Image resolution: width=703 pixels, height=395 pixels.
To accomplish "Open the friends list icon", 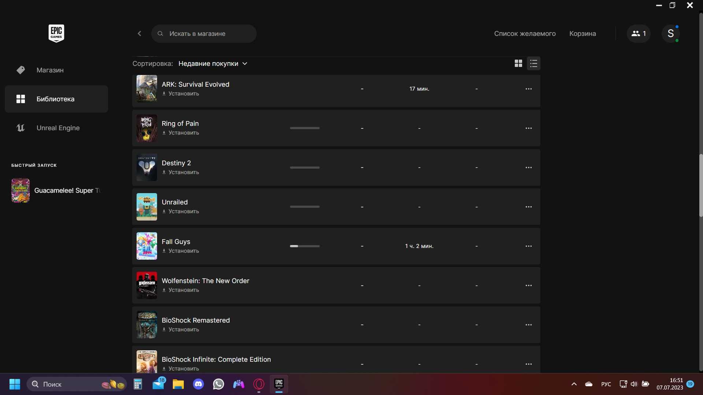I will click(x=639, y=34).
